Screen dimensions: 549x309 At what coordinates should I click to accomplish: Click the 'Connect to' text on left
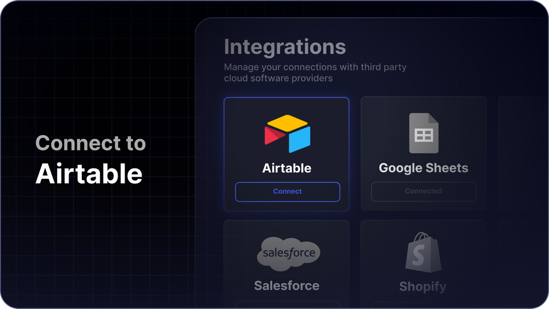pos(91,143)
